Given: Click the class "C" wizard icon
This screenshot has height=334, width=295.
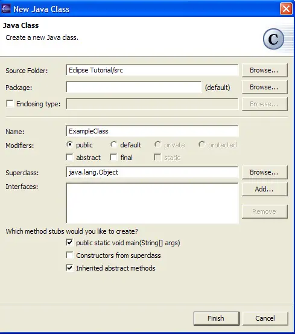Looking at the screenshot, I should click(x=273, y=39).
